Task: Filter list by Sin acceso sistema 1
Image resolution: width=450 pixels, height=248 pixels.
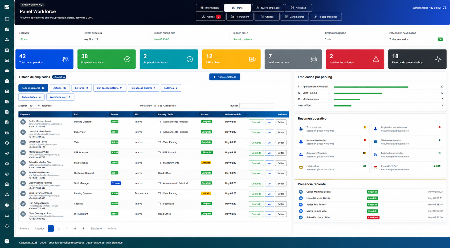Action: [144, 88]
